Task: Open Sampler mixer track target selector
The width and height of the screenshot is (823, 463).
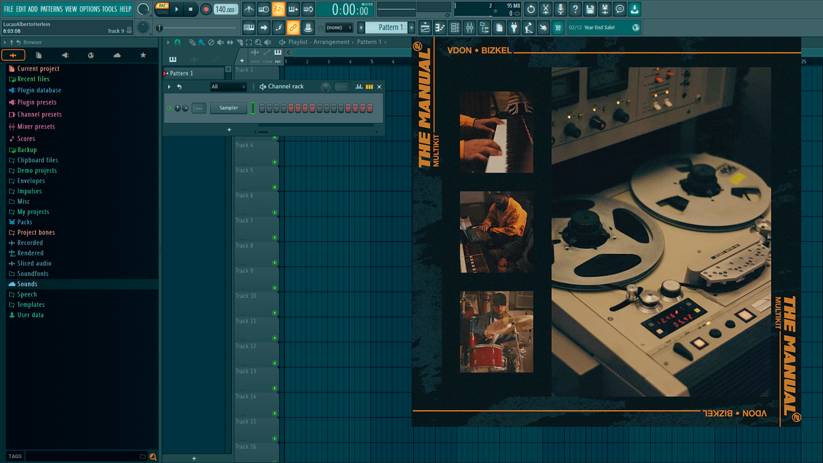Action: 199,109
